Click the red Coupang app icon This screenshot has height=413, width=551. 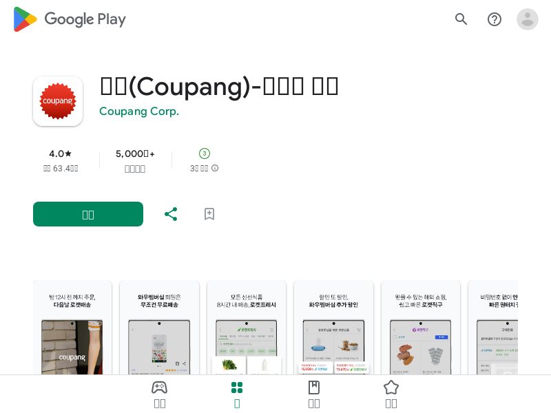[58, 101]
